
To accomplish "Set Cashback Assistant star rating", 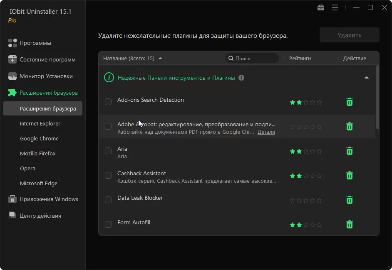I will click(x=305, y=176).
